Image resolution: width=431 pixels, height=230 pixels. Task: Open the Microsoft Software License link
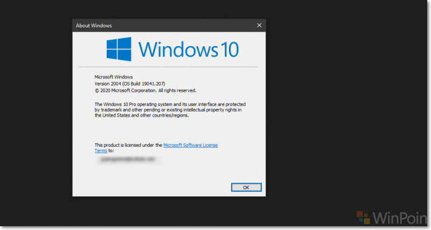[191, 145]
